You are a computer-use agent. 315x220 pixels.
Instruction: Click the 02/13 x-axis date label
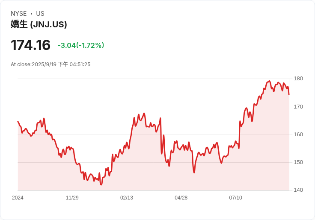point(127,198)
